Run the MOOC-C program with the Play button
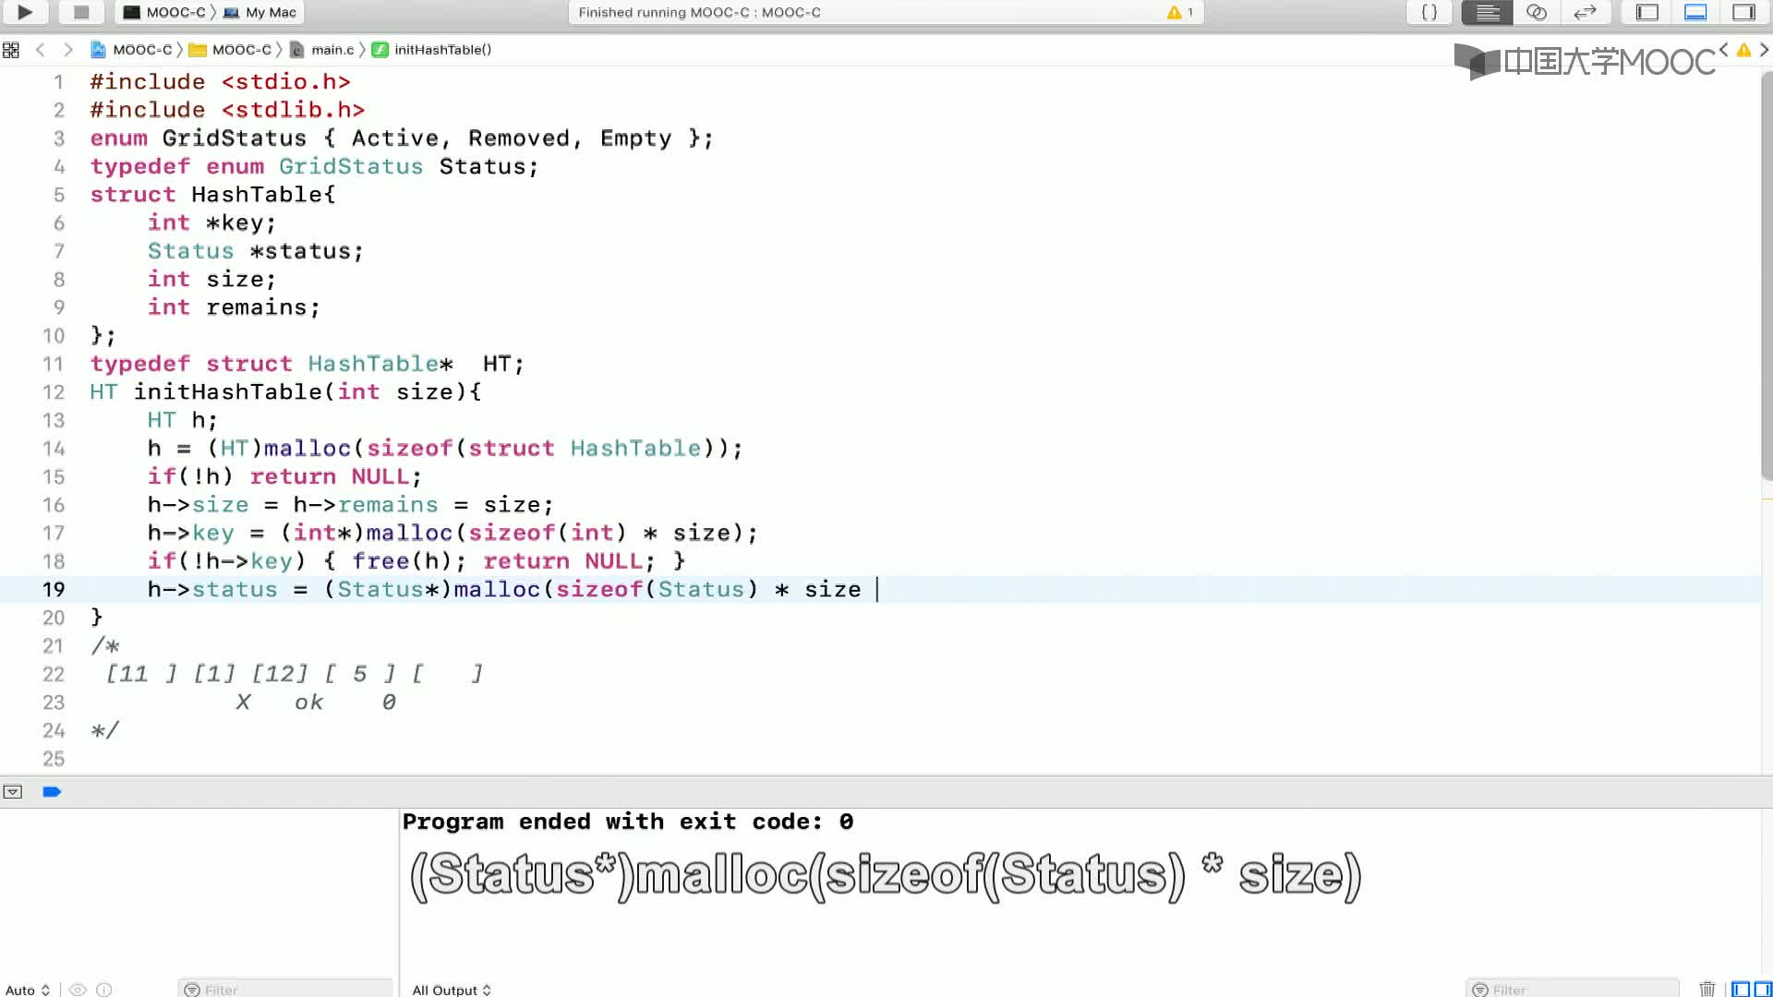 tap(25, 12)
